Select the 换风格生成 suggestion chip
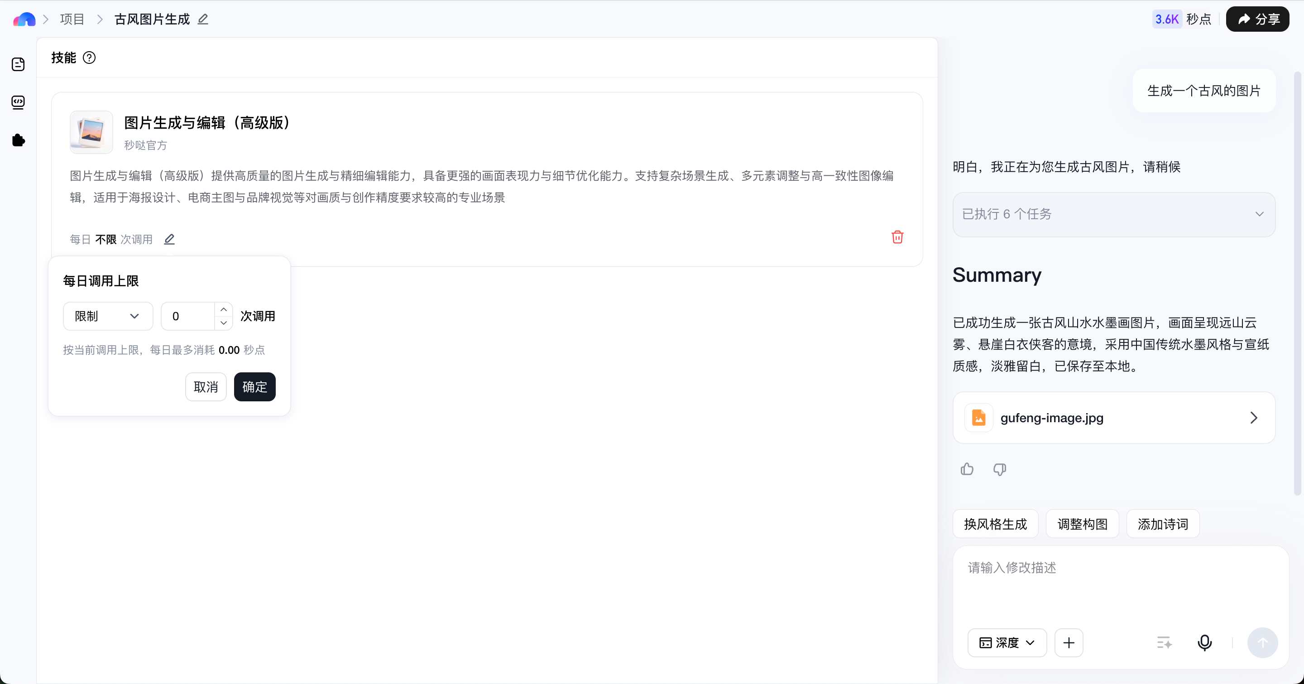The width and height of the screenshot is (1304, 684). (x=995, y=524)
